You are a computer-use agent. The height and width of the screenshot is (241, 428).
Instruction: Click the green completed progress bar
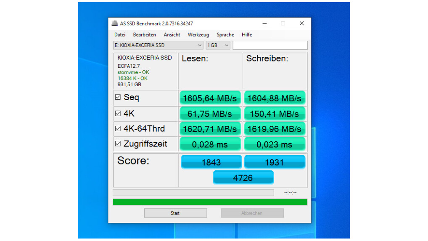click(210, 202)
